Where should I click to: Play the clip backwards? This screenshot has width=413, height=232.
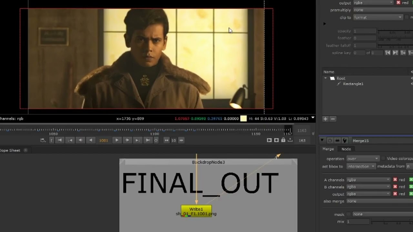[x=91, y=140]
